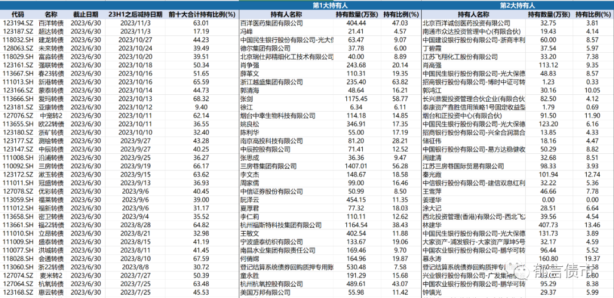
Task: Select 烟台中幸生物科技有限公司 cell
Action: point(277,116)
